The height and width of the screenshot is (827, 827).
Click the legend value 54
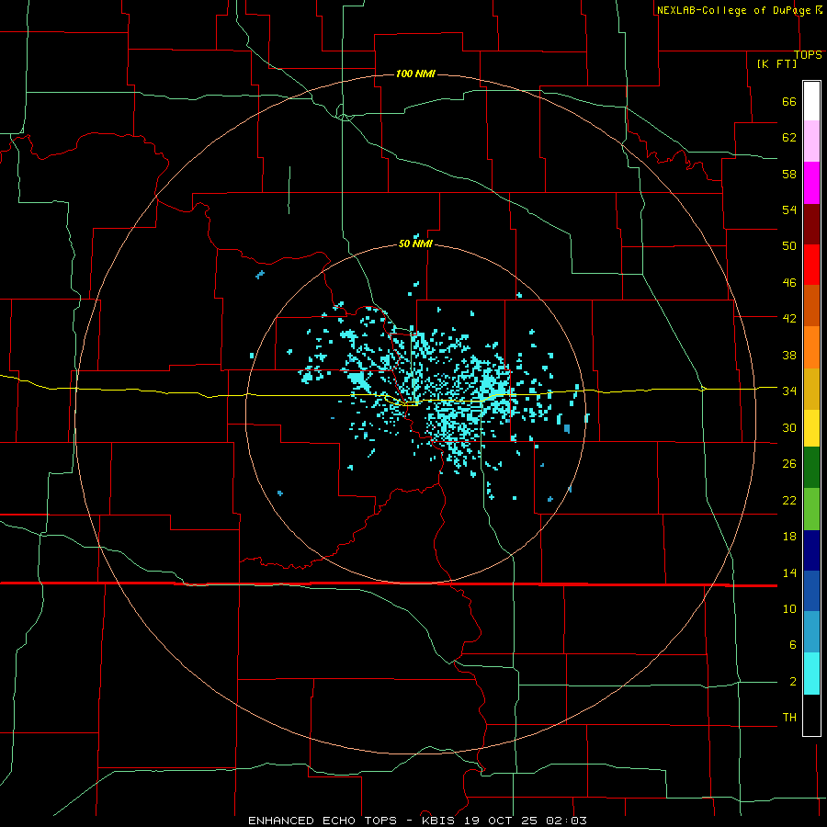point(789,210)
